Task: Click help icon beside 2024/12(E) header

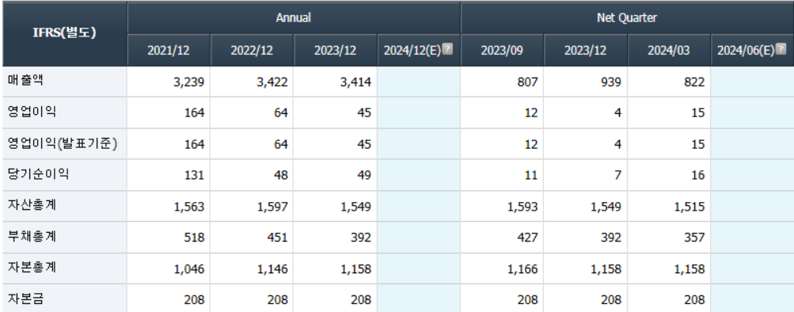Action: coord(447,48)
